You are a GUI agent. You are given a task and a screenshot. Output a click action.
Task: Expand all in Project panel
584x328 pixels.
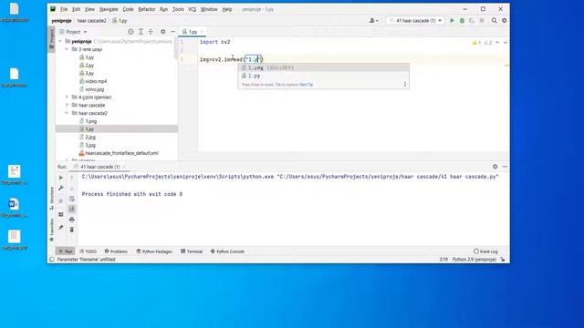click(141, 32)
